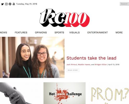Navigate to the Sports section
The width and height of the screenshot is (129, 104).
(x=59, y=32)
